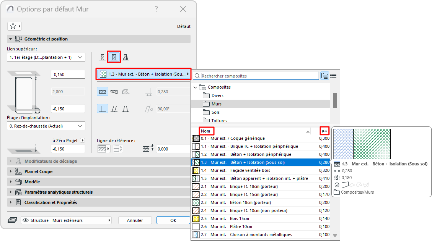This screenshot has height=241, width=432.
Task: Select the Murs folder
Action: pos(261,104)
